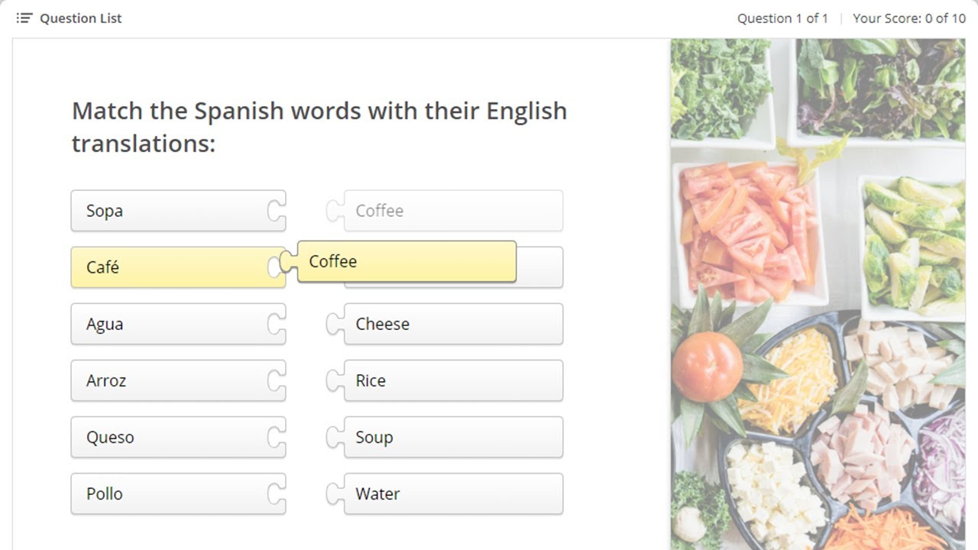978x550 pixels.
Task: Click the puzzle tab on Water tile
Action: click(334, 493)
